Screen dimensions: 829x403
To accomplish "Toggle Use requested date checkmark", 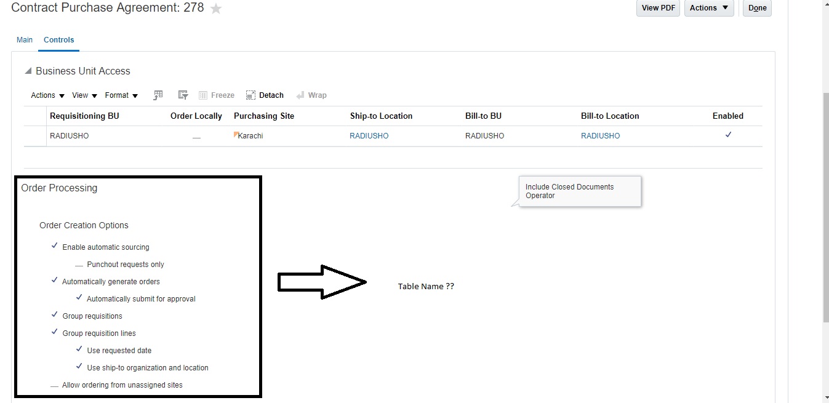I will (79, 349).
